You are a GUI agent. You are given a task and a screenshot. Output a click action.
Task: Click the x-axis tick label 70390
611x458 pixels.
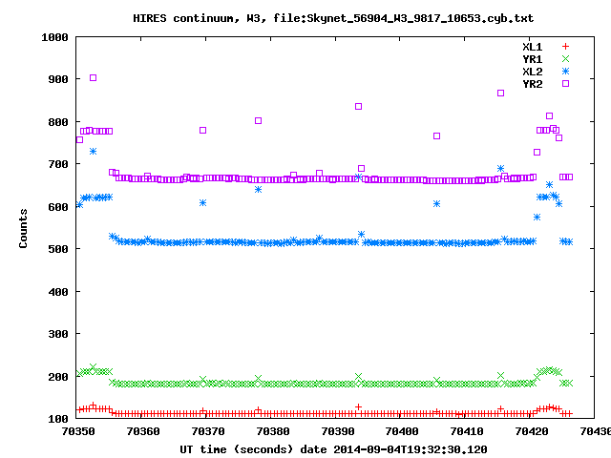coord(337,431)
